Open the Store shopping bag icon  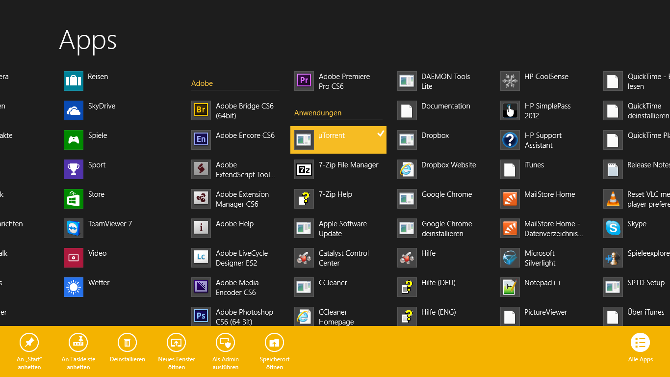point(74,199)
